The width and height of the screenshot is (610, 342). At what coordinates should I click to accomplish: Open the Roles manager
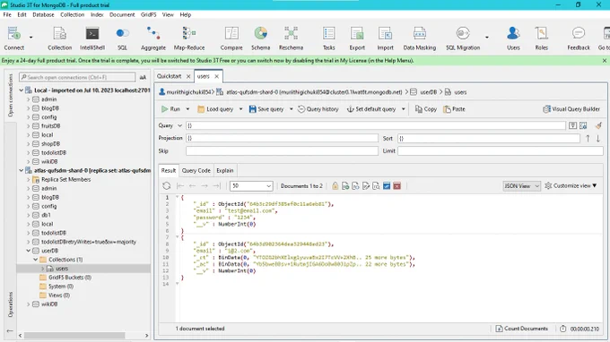pos(541,38)
